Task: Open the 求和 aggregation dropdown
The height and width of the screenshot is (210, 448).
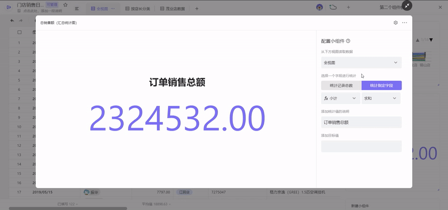Action: (x=381, y=99)
